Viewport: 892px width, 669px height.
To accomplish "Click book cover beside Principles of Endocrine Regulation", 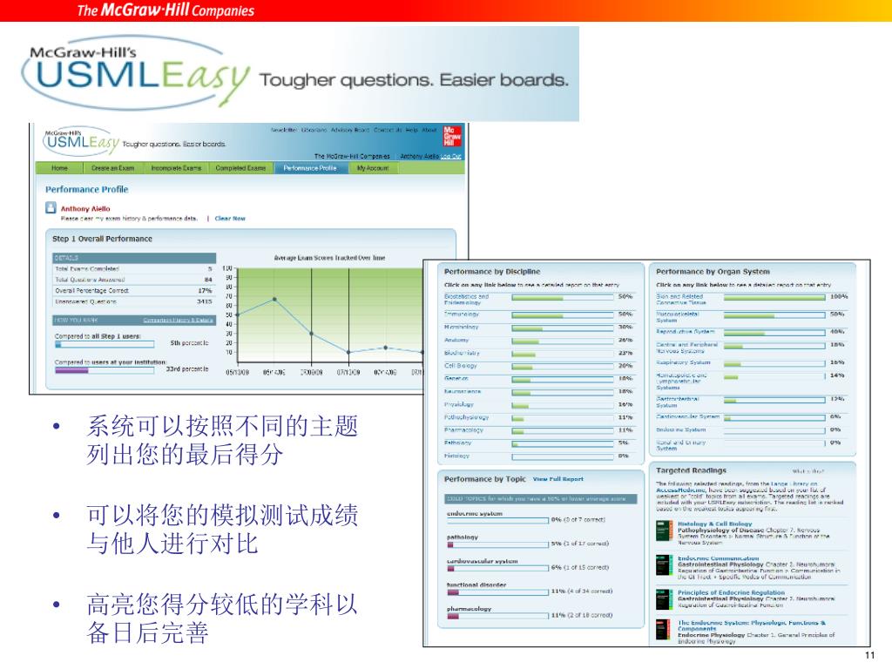I will [664, 599].
